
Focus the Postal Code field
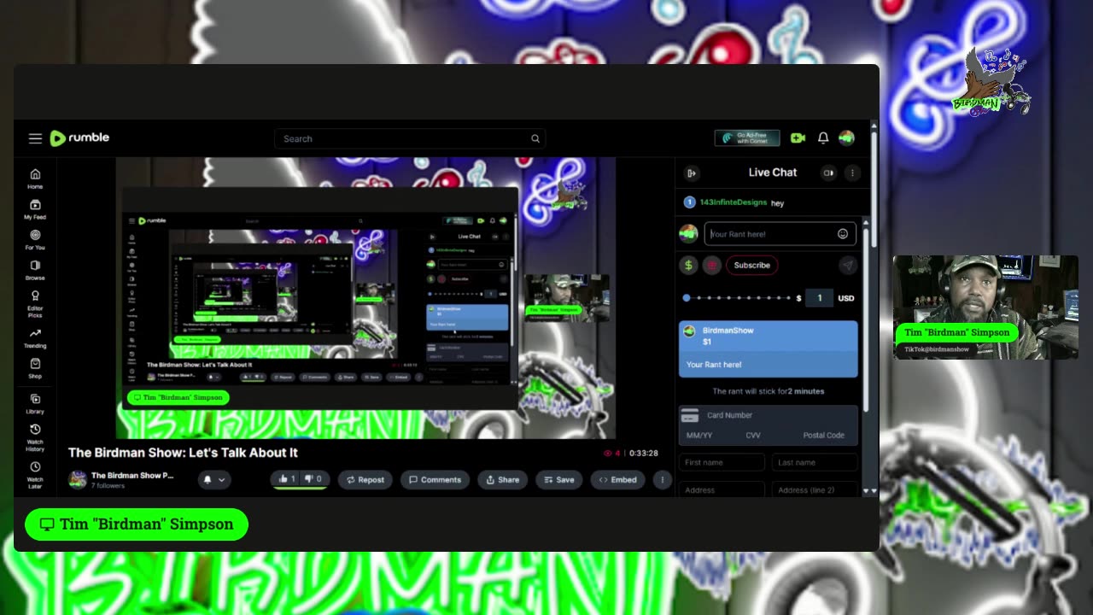click(823, 436)
